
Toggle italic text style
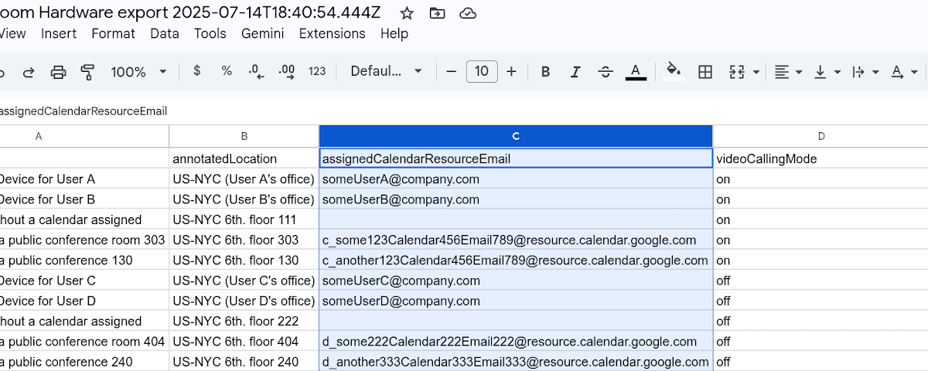pyautogui.click(x=575, y=72)
